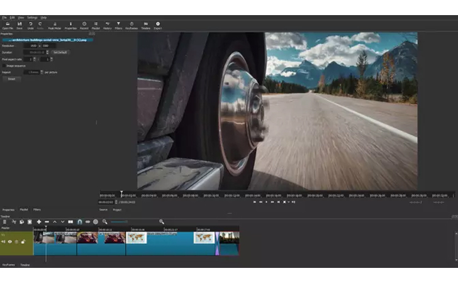The image size is (458, 283).
Task: Enable ripple trim and drop icon
Action: [x=87, y=222]
